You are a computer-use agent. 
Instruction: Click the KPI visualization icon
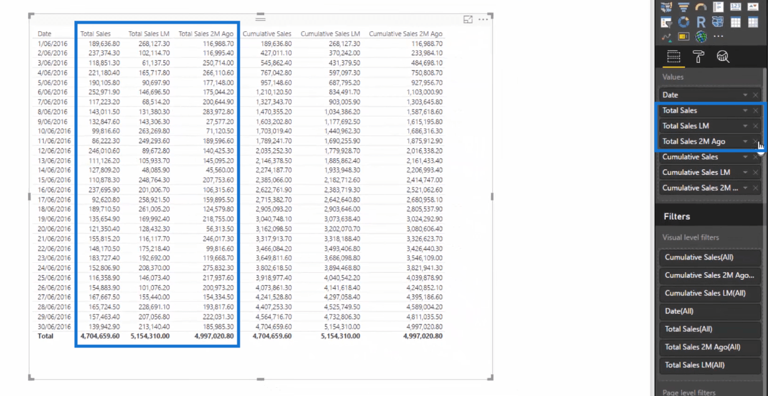(753, 7)
